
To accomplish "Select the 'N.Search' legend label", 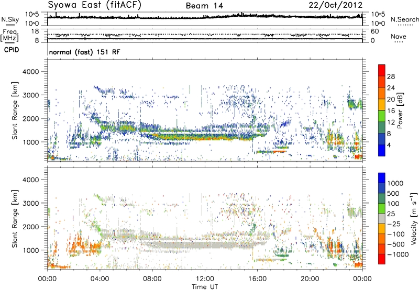I will (x=404, y=19).
